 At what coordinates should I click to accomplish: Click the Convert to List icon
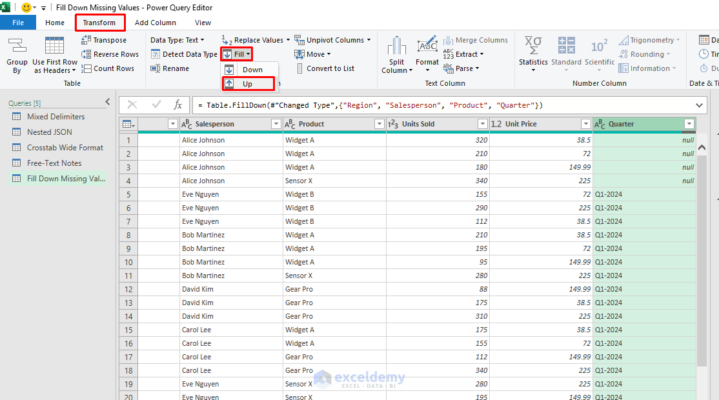(299, 68)
